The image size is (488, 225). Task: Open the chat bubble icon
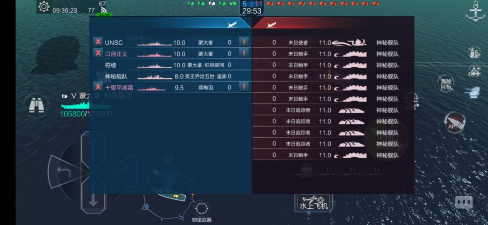pyautogui.click(x=464, y=202)
